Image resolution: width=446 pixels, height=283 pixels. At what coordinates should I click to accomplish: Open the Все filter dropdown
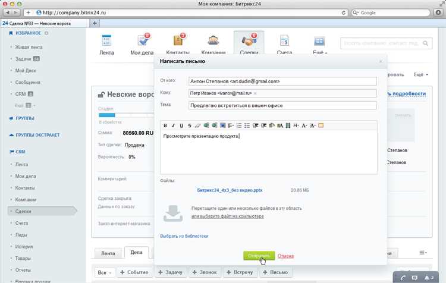105,272
